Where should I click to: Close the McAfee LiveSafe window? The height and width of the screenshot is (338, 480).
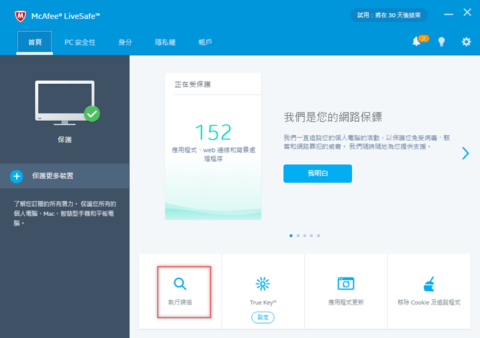coord(467,12)
